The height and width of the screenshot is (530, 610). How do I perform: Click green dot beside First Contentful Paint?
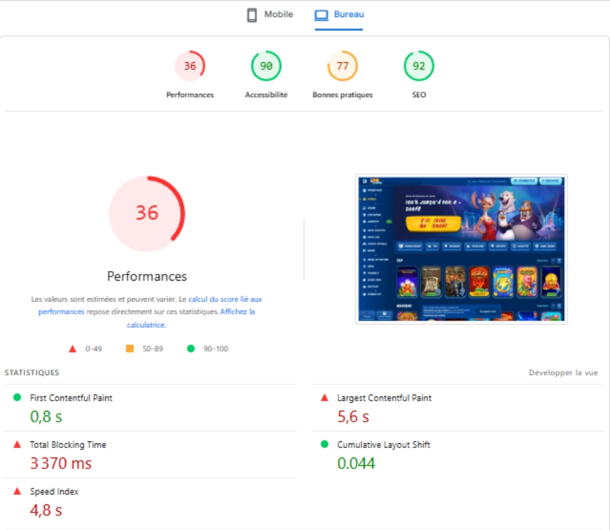click(17, 398)
